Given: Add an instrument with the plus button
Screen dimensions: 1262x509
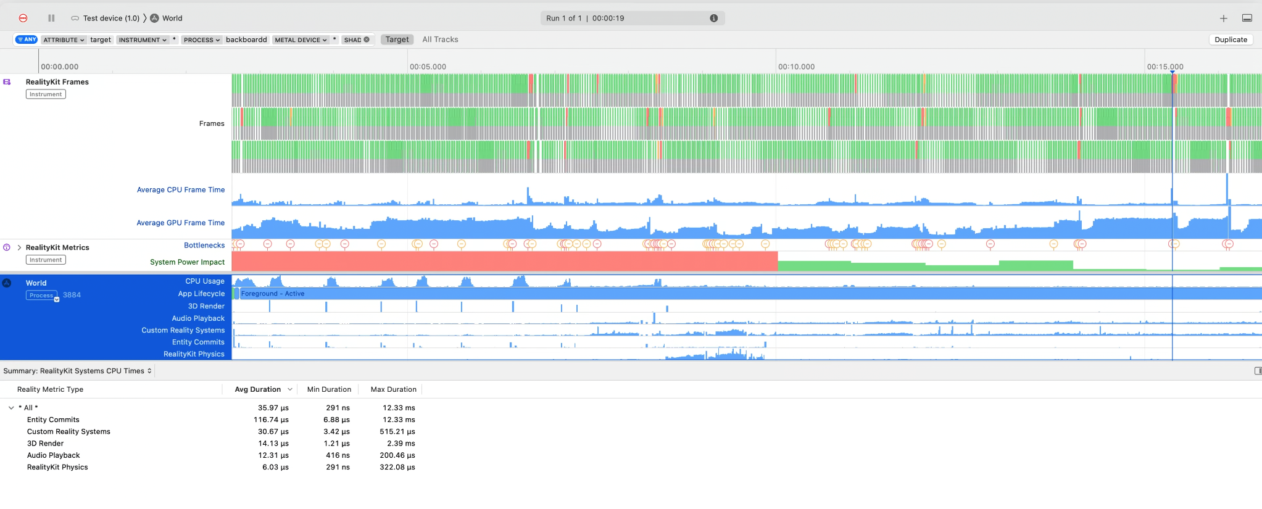Looking at the screenshot, I should click(x=1223, y=19).
